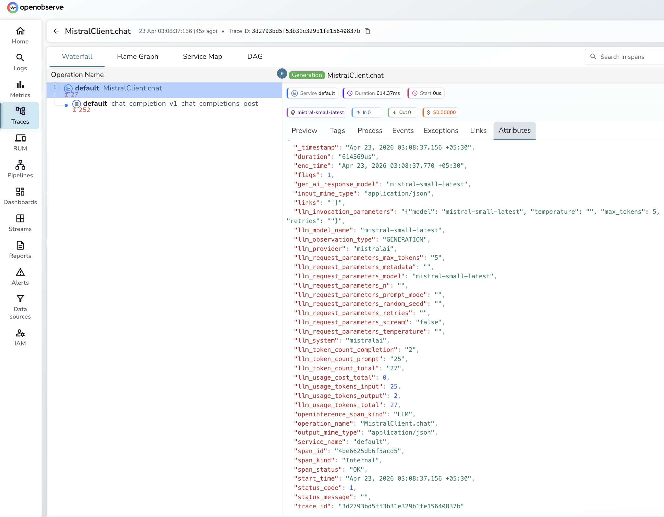Viewport: 664px width, 517px height.
Task: Click the openobserve logo
Action: (x=35, y=7)
